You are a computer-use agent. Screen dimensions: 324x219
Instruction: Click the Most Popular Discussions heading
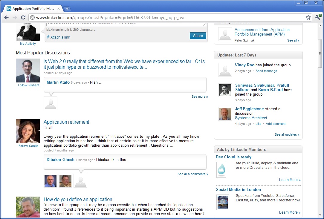(43, 53)
